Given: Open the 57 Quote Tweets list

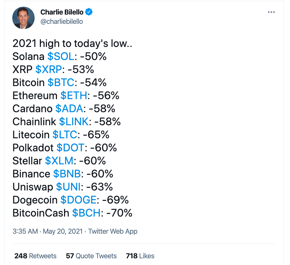Looking at the screenshot, I should tap(91, 256).
